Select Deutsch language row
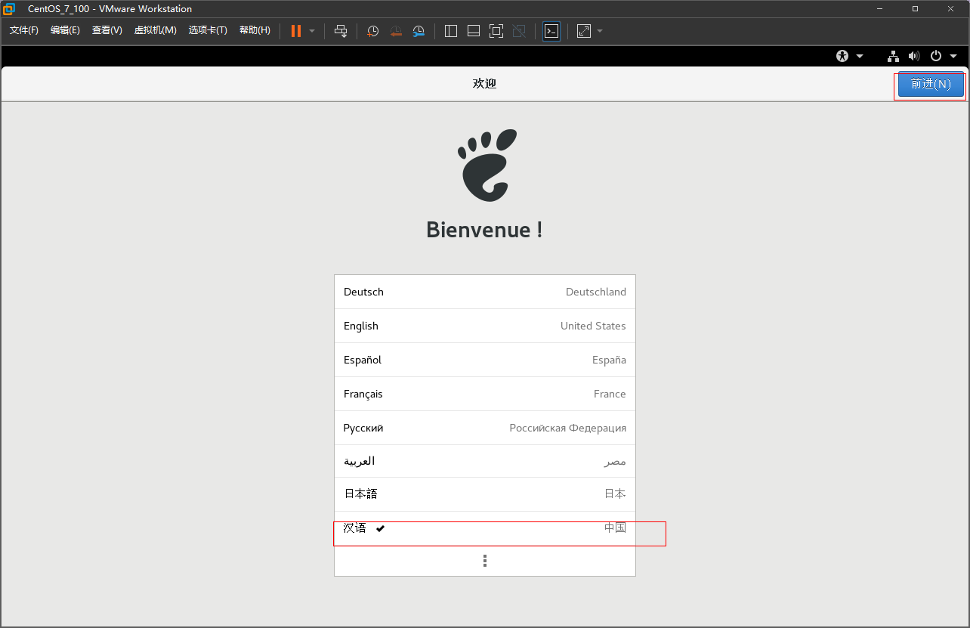Screen dimensions: 970x628 click(x=485, y=292)
